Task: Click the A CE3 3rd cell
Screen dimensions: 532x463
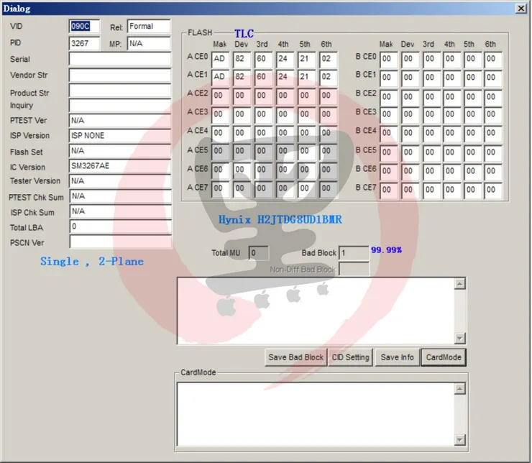Action: pos(263,114)
